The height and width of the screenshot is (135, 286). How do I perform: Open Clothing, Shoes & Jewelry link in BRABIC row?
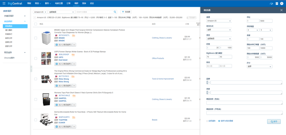click(162, 38)
